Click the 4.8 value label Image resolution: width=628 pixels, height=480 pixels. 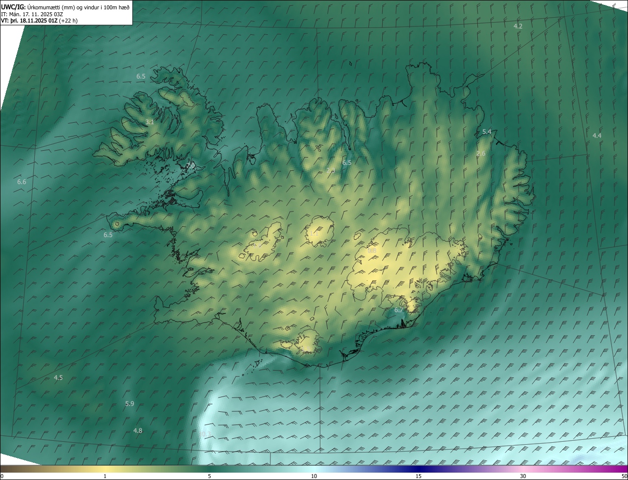138,431
